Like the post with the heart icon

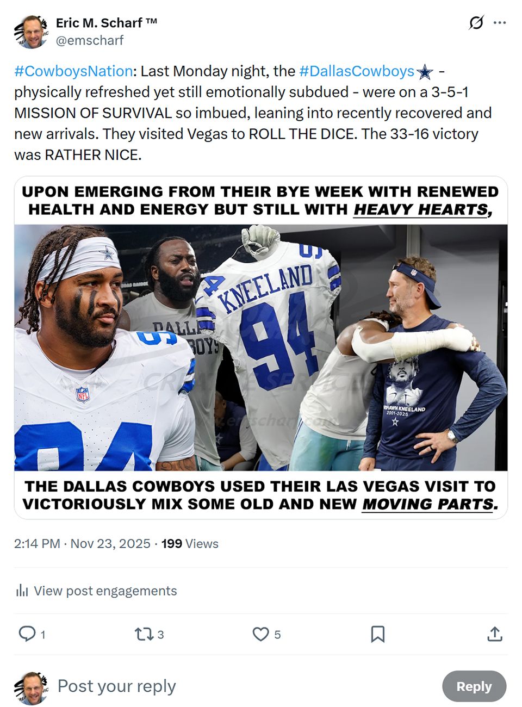(261, 634)
